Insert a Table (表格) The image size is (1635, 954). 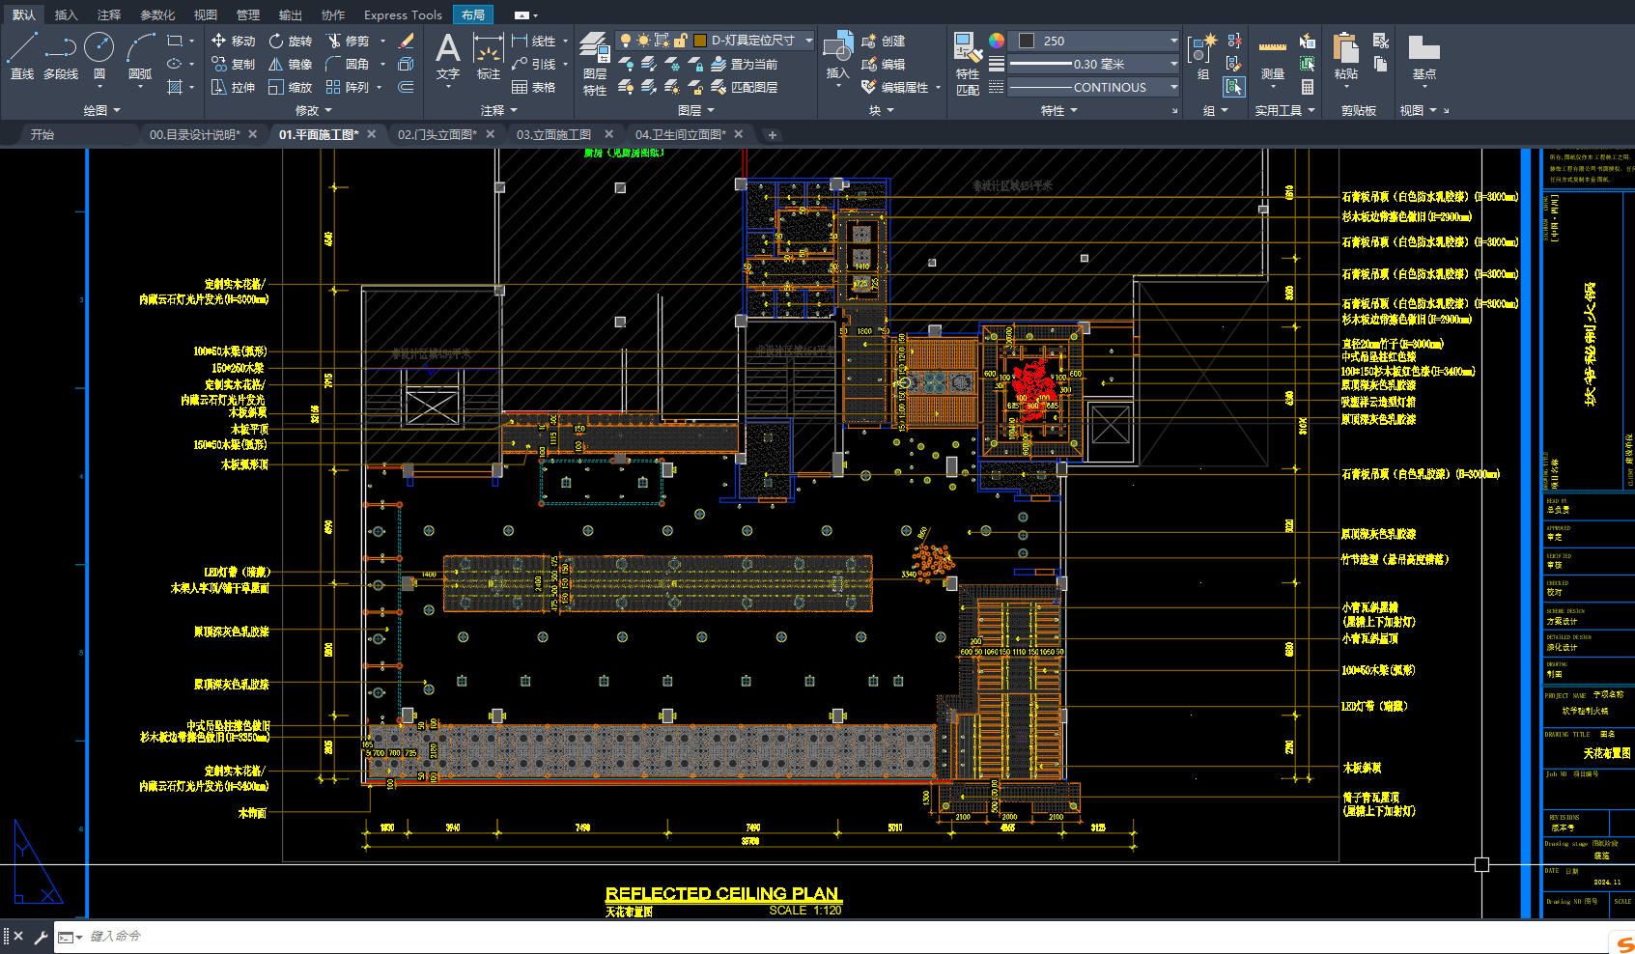(x=534, y=87)
